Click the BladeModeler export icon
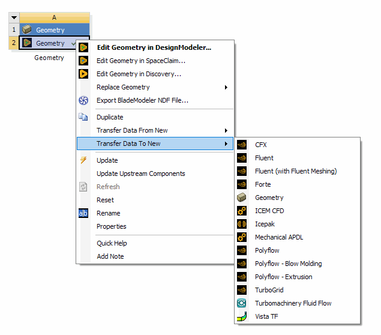Image resolution: width=381 pixels, height=335 pixels. point(84,100)
